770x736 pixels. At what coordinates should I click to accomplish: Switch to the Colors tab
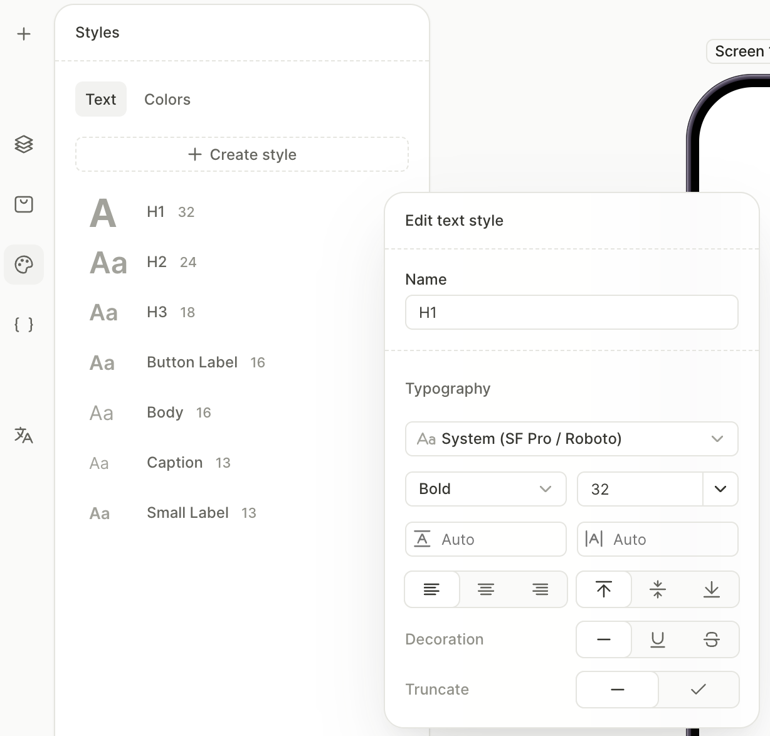tap(167, 99)
